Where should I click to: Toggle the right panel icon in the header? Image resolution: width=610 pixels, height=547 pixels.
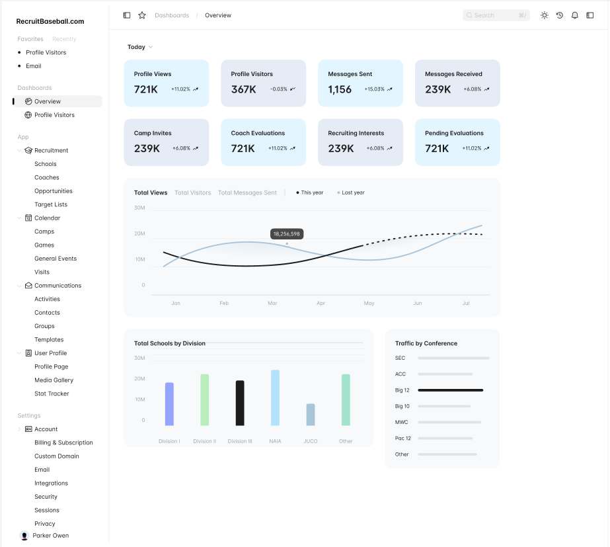[590, 15]
